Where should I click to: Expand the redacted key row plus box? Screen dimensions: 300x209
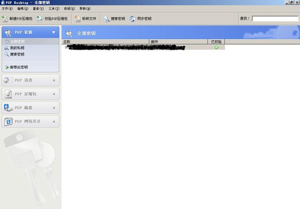(66, 47)
